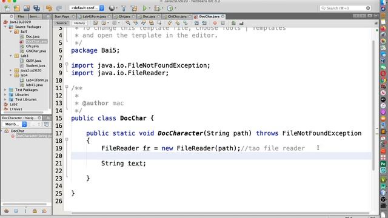The height and width of the screenshot is (218, 388).
Task: Collapse the Bai5 package node
Action: [11, 31]
